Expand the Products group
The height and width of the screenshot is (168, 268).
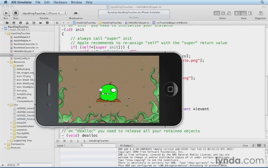(5, 148)
